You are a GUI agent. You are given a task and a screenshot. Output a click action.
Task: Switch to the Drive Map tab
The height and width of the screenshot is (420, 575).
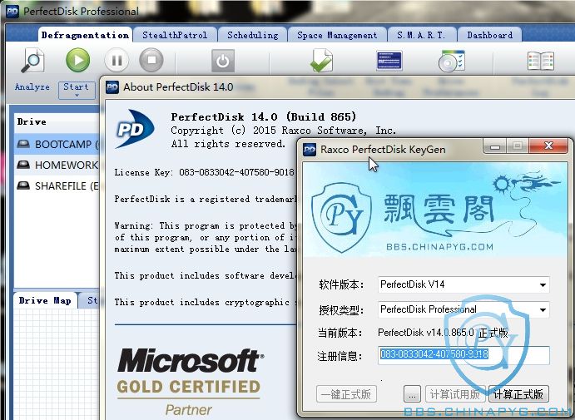(45, 300)
